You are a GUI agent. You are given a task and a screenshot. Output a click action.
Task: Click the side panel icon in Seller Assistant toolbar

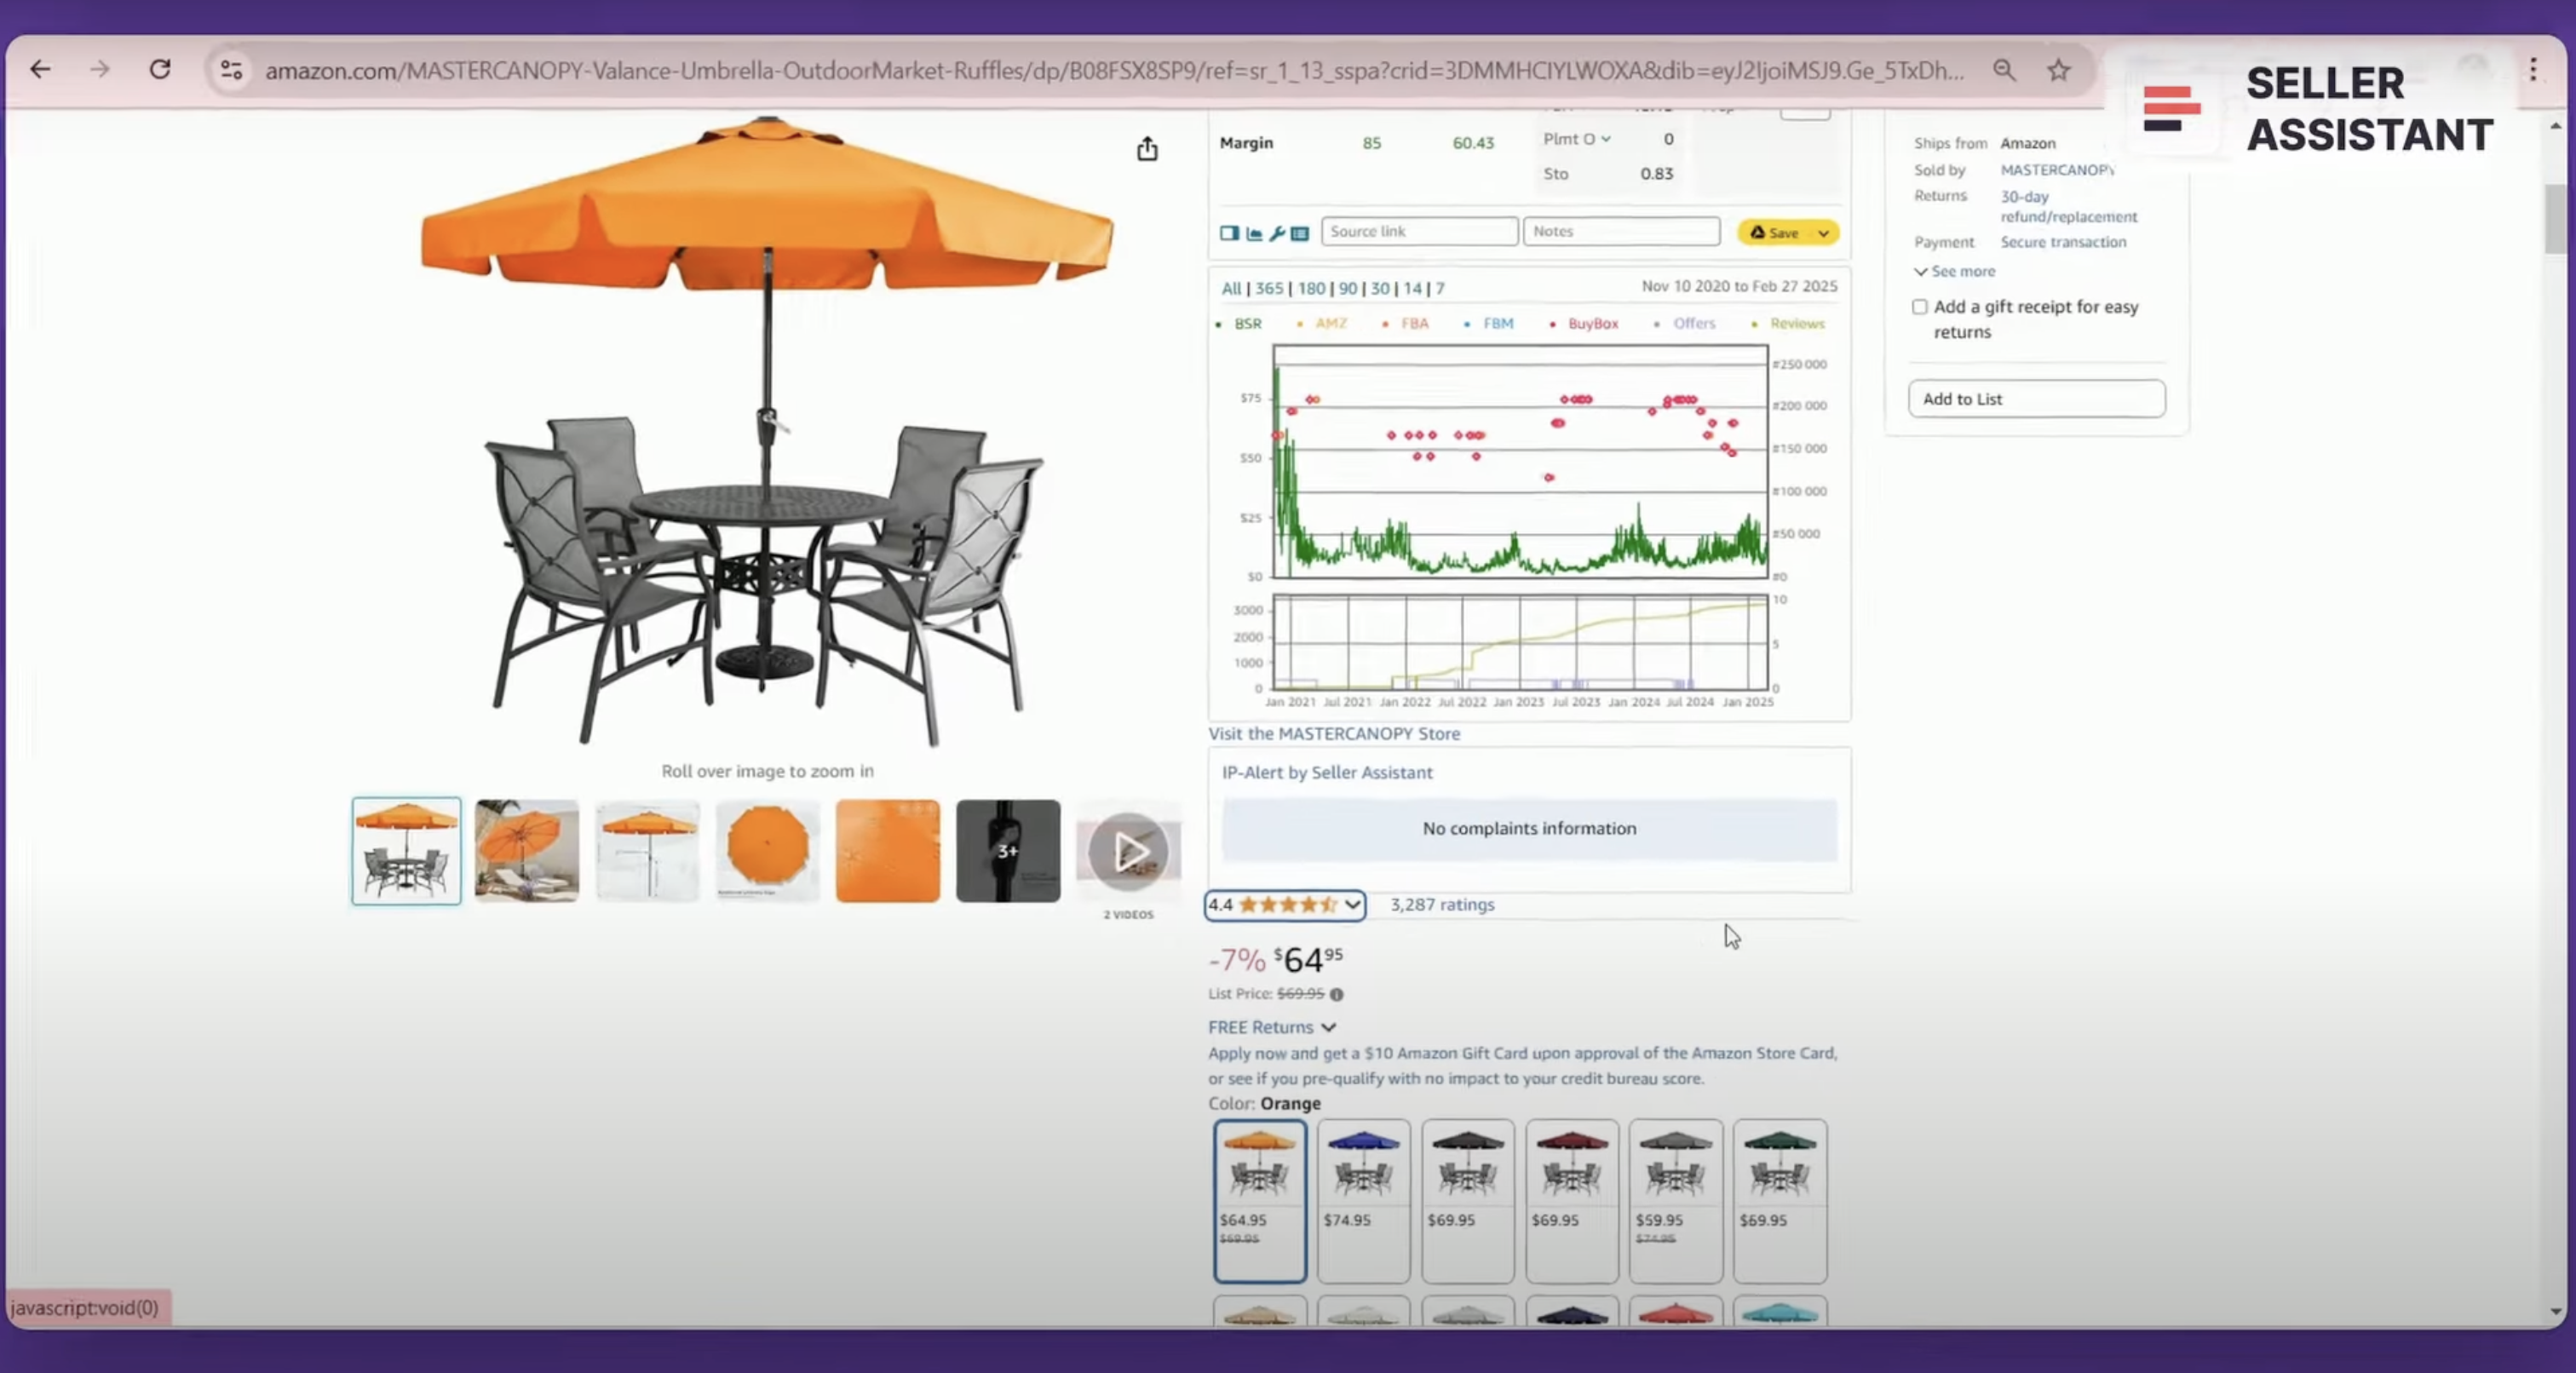tap(1229, 233)
